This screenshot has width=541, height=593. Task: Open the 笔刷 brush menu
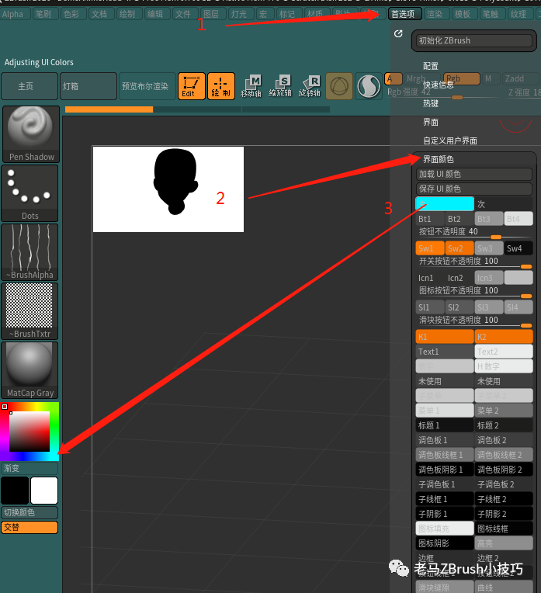(44, 14)
